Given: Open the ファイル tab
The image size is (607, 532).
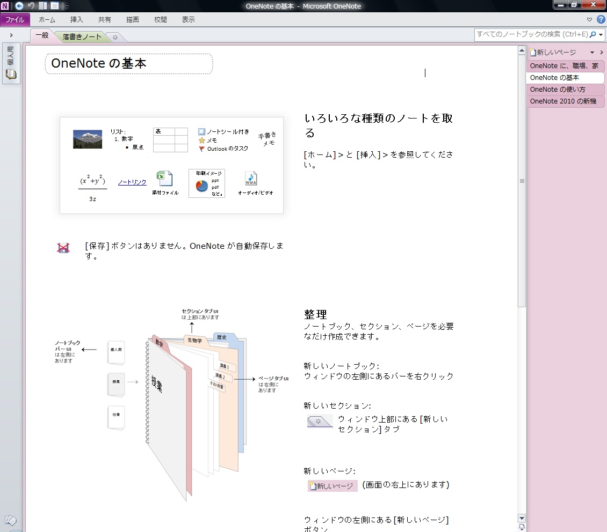Looking at the screenshot, I should click(15, 20).
